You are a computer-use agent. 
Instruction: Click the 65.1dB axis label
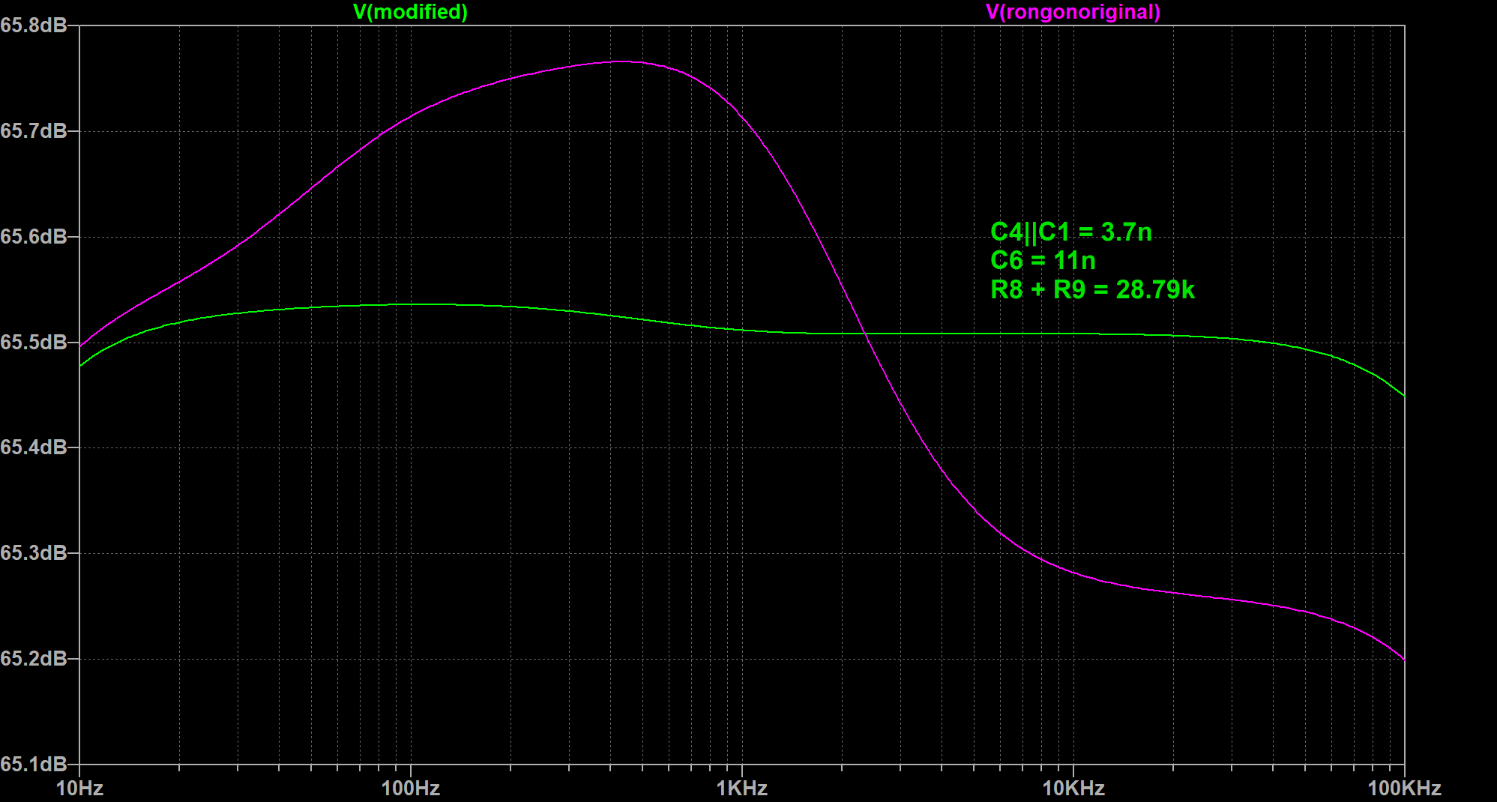(x=34, y=764)
